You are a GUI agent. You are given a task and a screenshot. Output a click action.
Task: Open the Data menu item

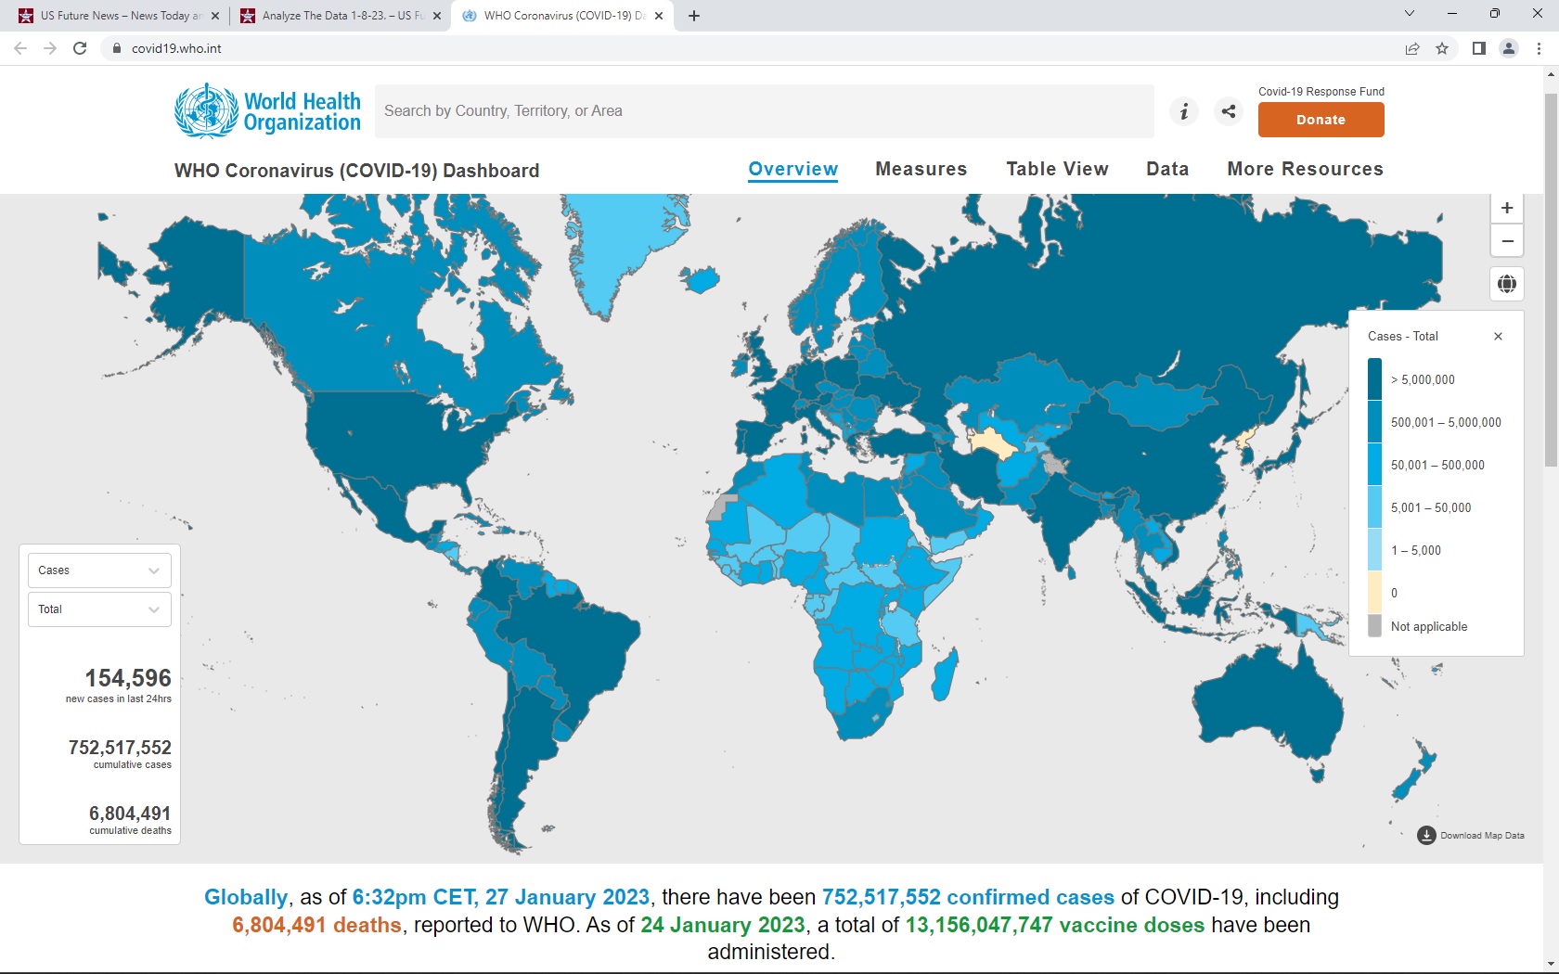(1166, 169)
